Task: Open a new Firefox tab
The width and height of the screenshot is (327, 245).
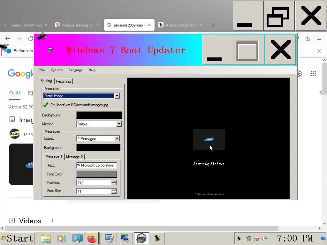Action: tap(213, 25)
